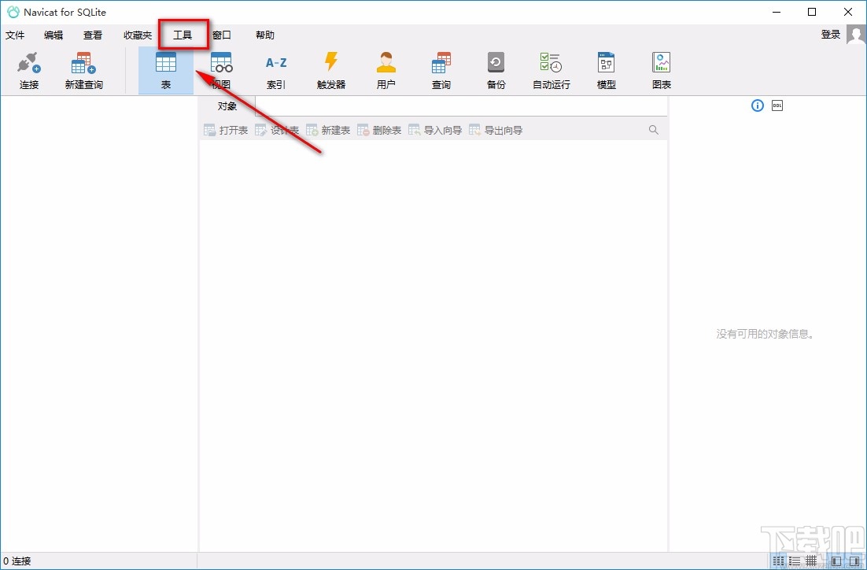This screenshot has width=867, height=570.
Task: Maximize the Navicat window
Action: click(x=812, y=12)
